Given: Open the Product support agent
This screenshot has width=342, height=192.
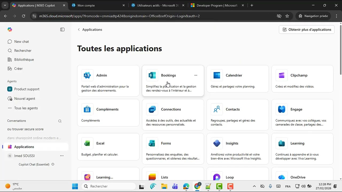Looking at the screenshot, I should point(35,89).
